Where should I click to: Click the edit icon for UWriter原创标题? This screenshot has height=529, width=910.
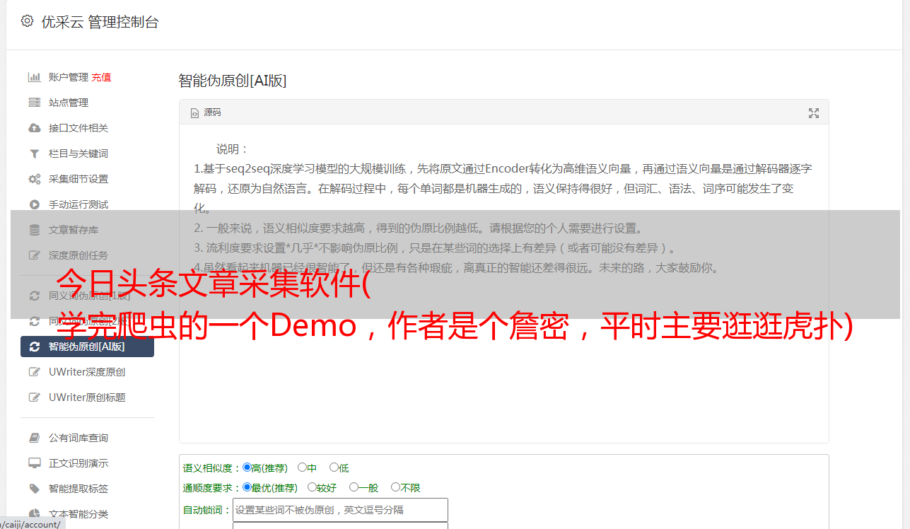pos(34,397)
